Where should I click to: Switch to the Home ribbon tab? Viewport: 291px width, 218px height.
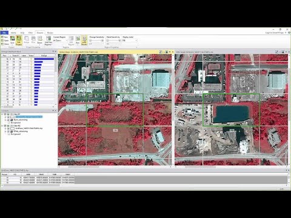pos(13,33)
